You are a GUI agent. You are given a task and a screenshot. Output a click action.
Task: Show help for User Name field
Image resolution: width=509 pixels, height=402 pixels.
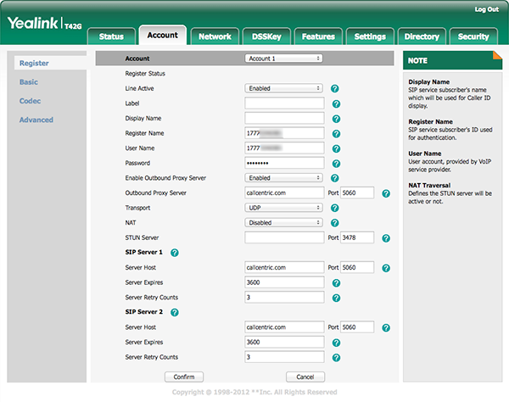point(336,148)
